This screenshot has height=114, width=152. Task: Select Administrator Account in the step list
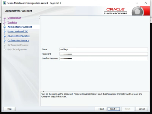[20, 27]
